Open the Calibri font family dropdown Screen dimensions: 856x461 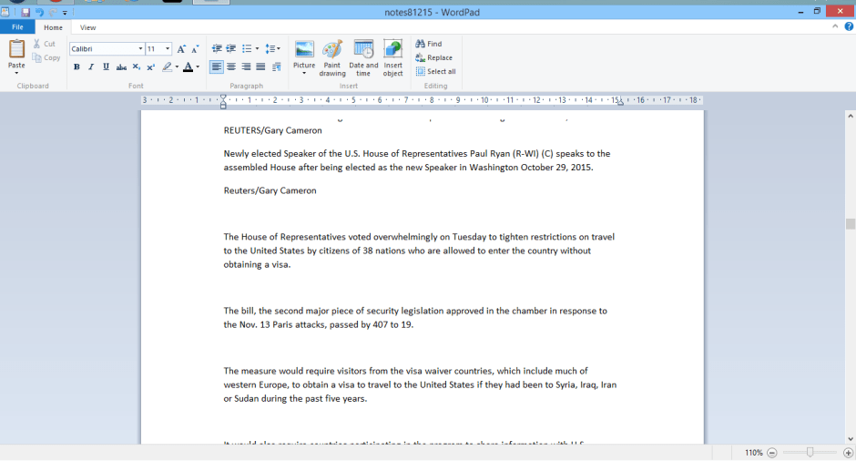point(140,48)
